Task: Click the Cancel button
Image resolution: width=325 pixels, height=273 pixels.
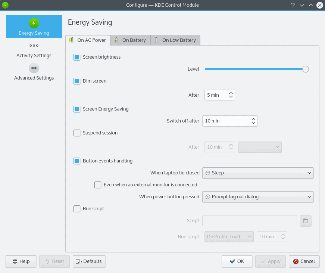Action: click(x=304, y=261)
